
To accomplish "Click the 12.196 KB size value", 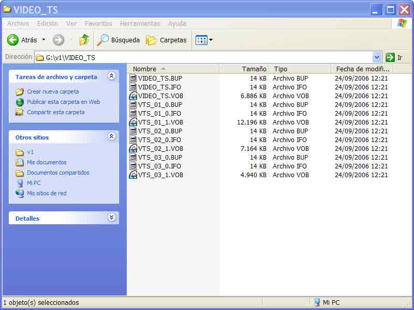I will click(x=252, y=122).
